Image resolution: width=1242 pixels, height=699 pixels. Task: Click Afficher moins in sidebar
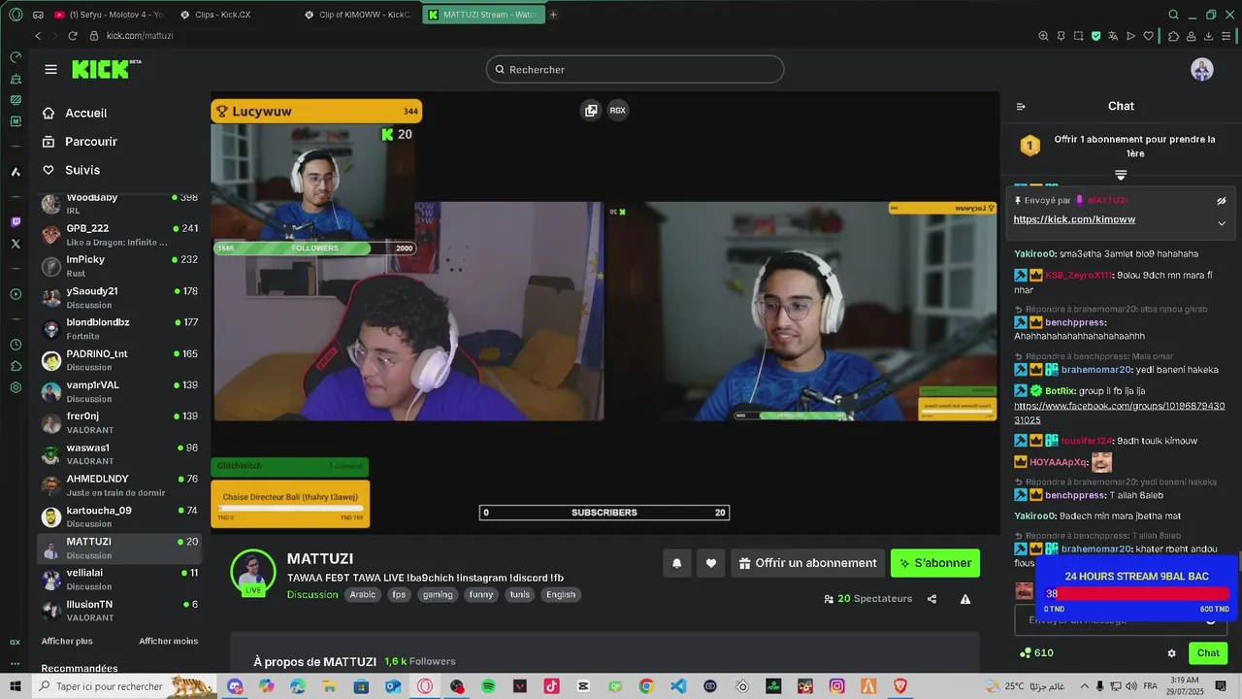(x=168, y=641)
